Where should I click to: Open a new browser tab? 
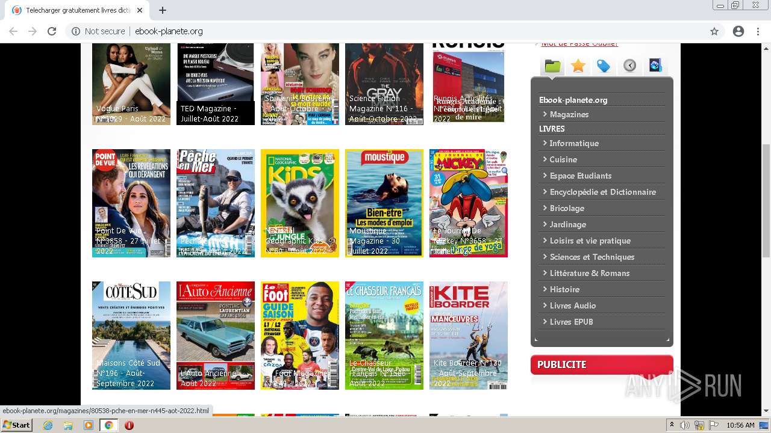(x=163, y=10)
